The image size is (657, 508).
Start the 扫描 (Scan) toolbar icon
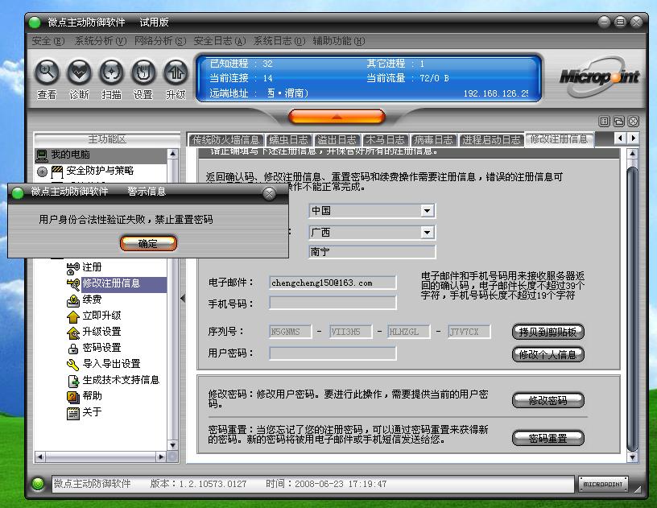coord(111,73)
